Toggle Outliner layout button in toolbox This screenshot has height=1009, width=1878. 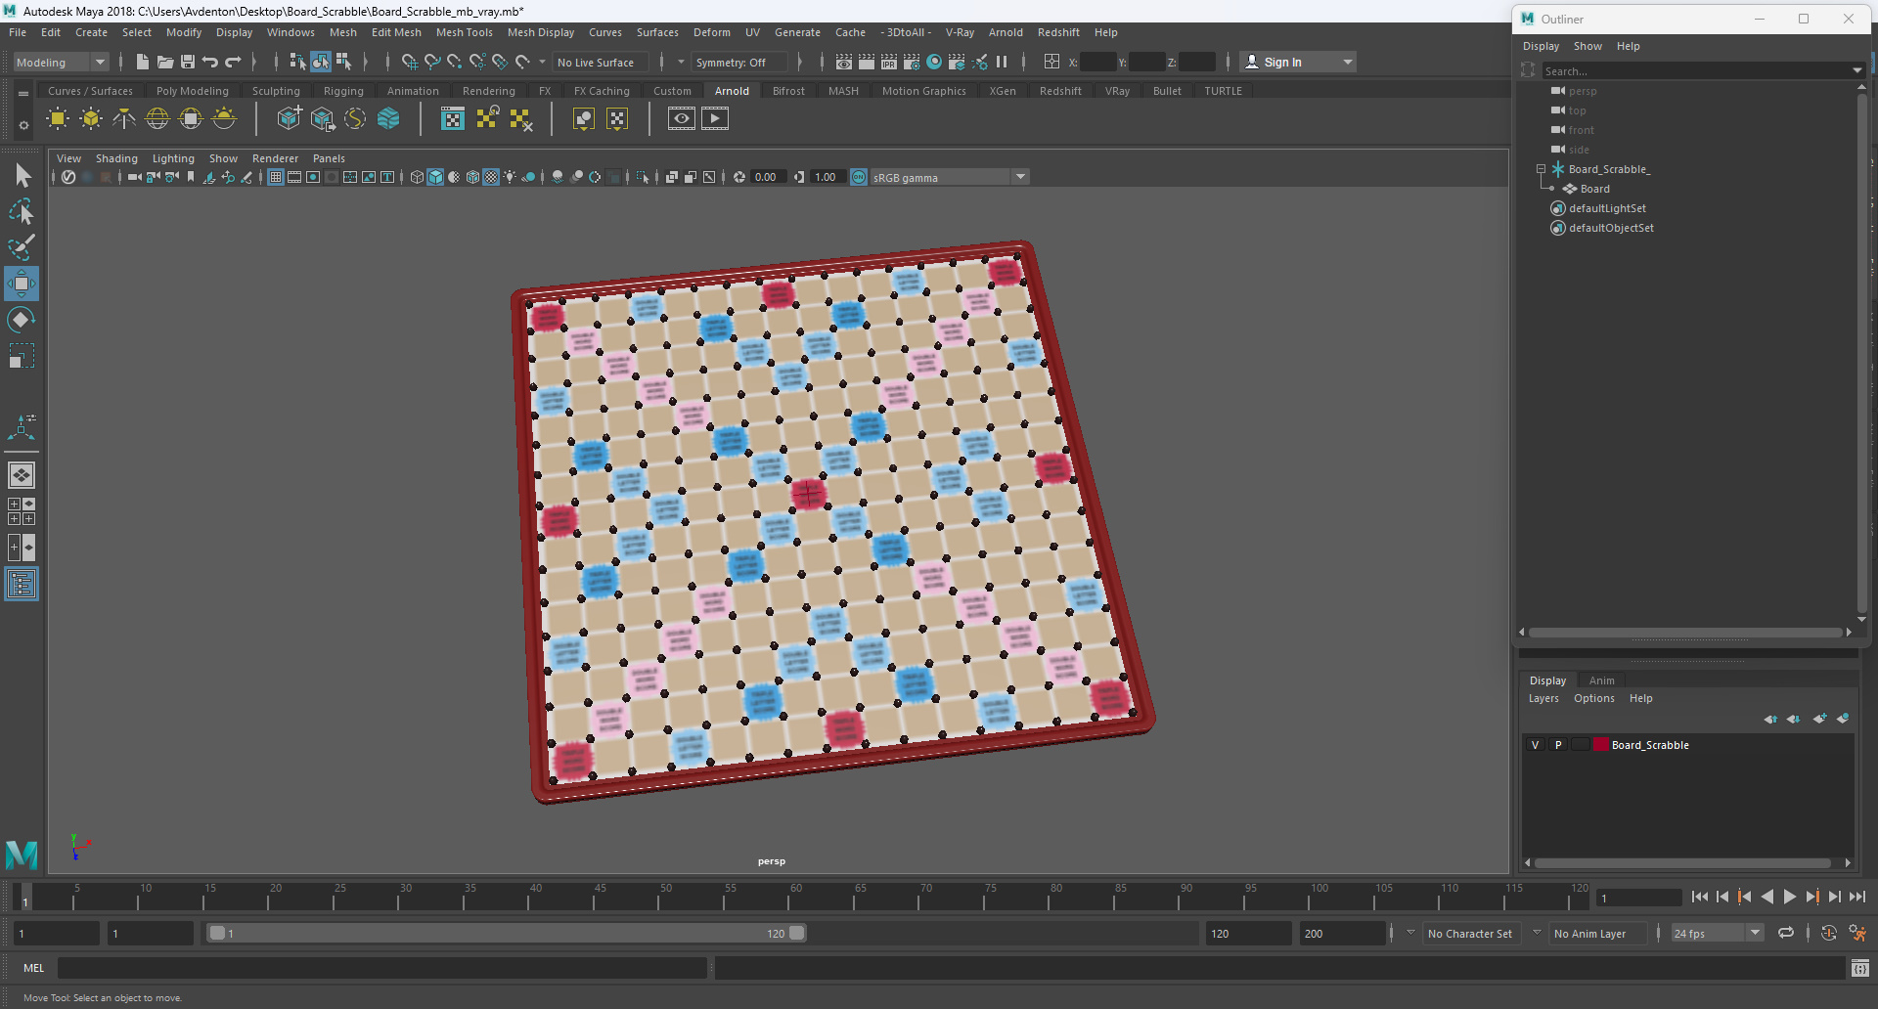coord(22,584)
